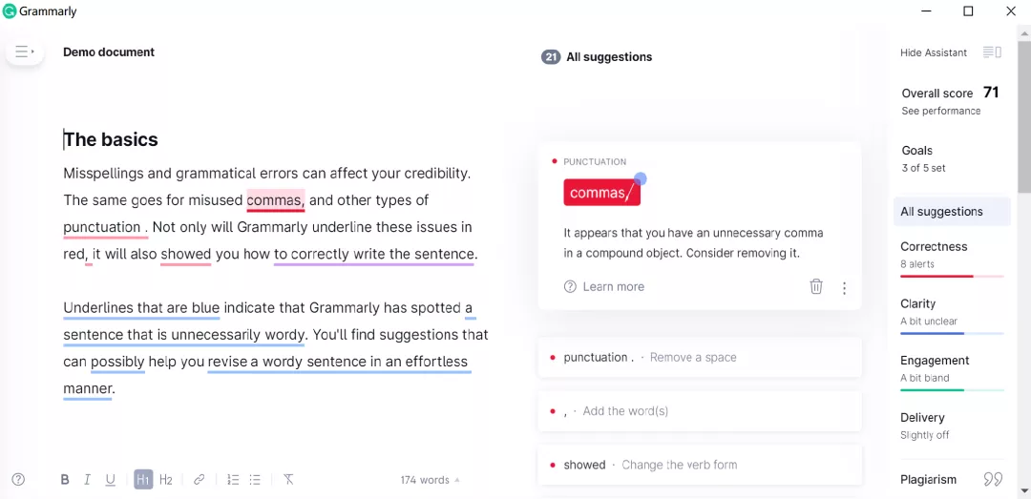Open the help question mark icon
The width and height of the screenshot is (1031, 499).
click(18, 480)
